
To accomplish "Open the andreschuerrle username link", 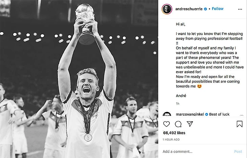I will 188,9.
